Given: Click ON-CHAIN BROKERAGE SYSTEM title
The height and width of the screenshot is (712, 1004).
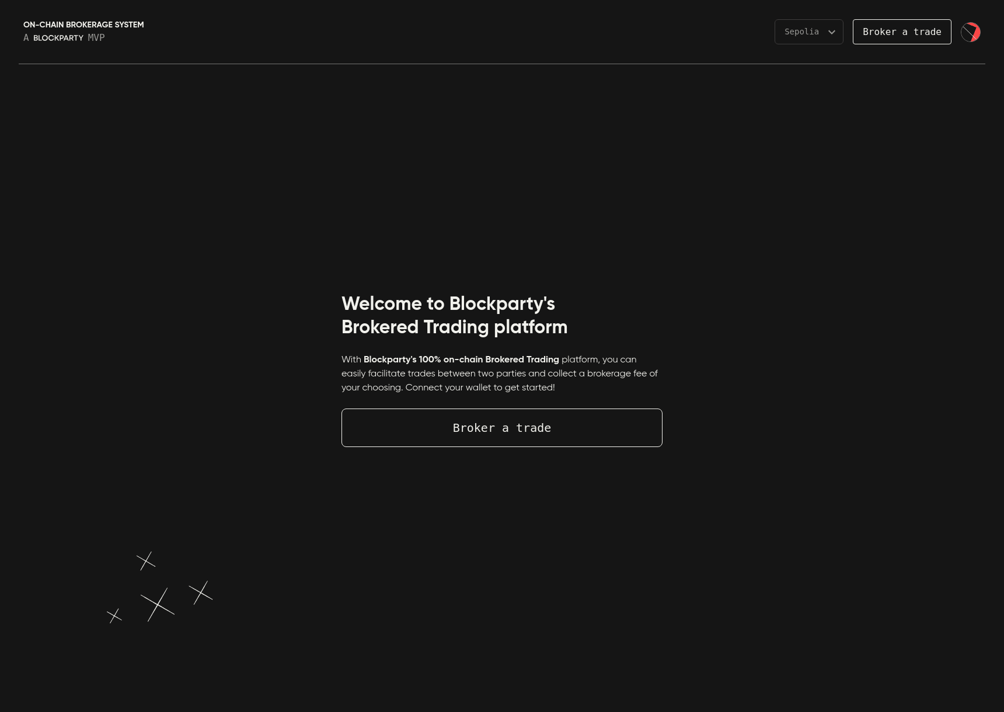Looking at the screenshot, I should [83, 25].
